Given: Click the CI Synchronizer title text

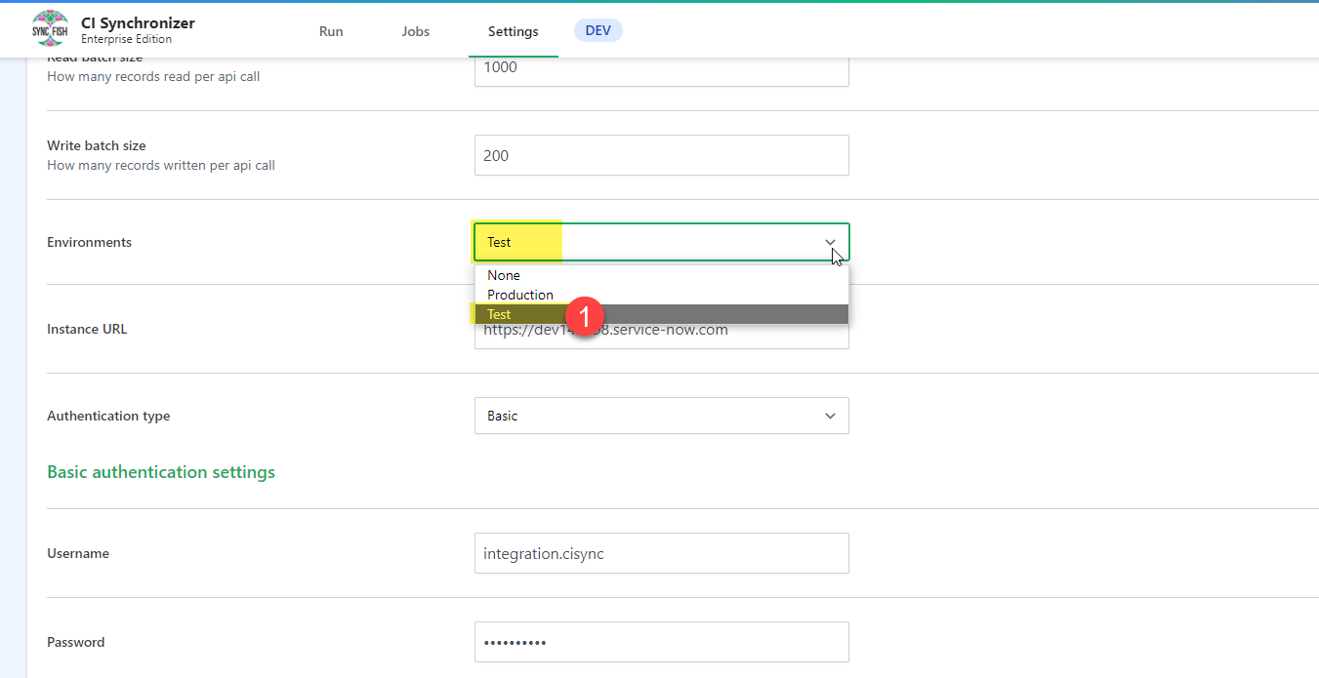Looking at the screenshot, I should tap(138, 22).
